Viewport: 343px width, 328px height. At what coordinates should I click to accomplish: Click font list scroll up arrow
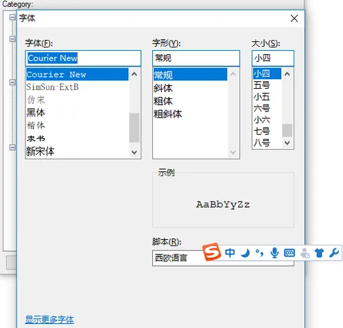click(x=134, y=74)
